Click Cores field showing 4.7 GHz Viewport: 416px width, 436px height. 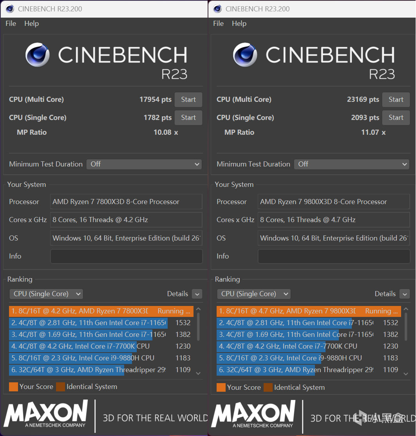coord(334,220)
